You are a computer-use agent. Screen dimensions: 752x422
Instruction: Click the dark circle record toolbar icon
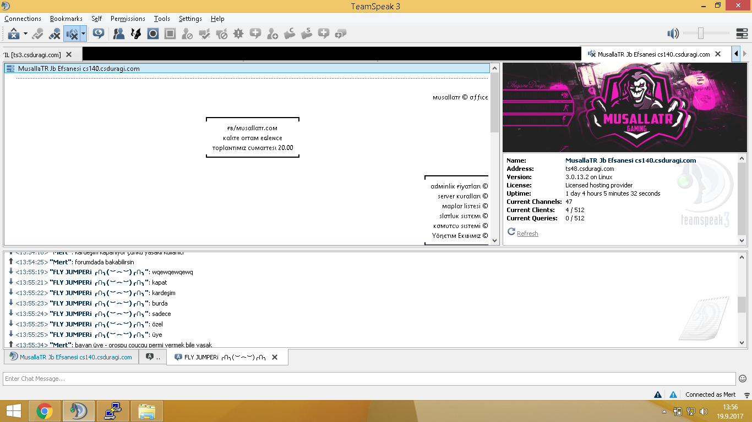[153, 34]
